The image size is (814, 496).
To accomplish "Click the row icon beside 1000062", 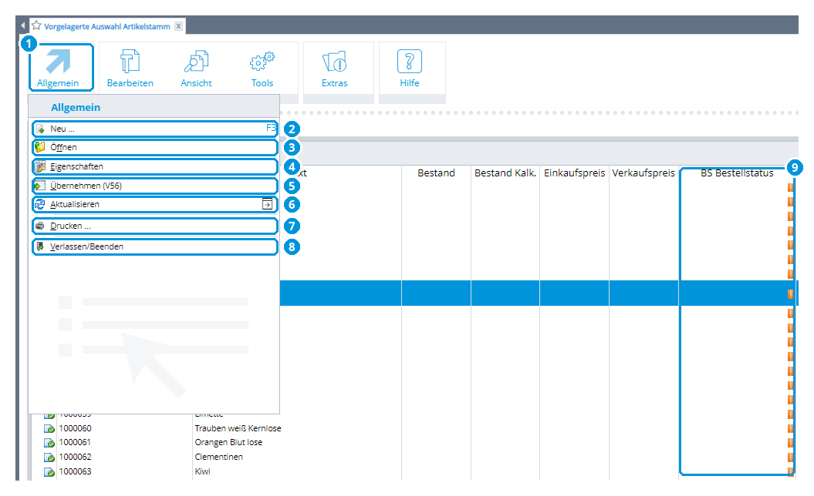I will click(49, 457).
